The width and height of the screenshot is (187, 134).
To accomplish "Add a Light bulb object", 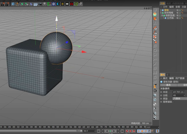I will pyautogui.click(x=44, y=4).
